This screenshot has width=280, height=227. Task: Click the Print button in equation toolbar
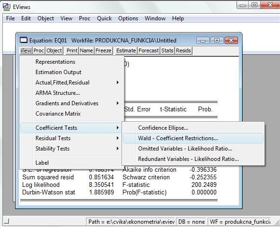click(72, 50)
